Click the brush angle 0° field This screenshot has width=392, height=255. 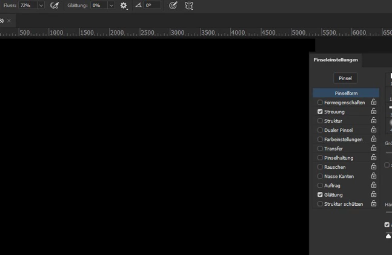(152, 5)
